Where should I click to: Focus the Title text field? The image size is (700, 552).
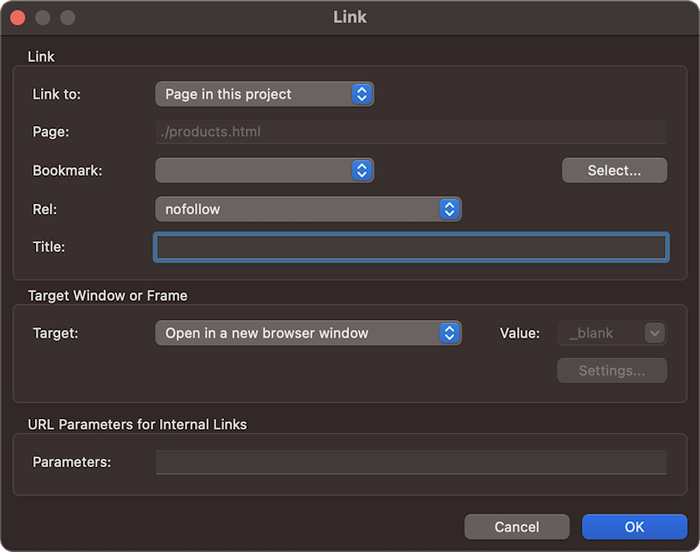[411, 247]
